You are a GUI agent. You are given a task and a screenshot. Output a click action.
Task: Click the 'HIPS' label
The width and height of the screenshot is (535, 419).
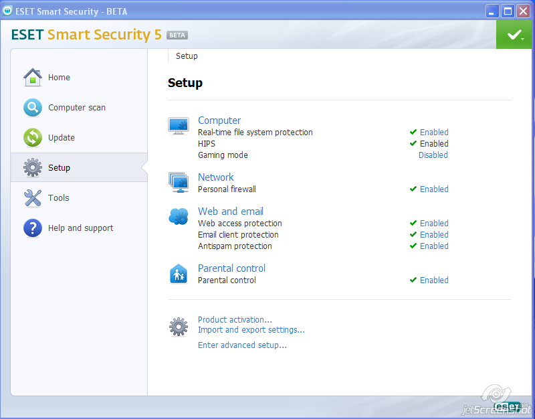coord(207,143)
